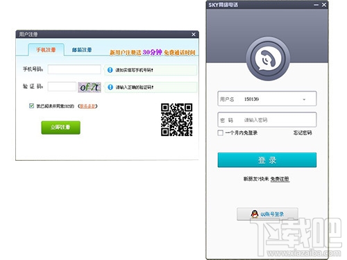Close the 用户注册 window
The image size is (347, 260).
pos(194,35)
